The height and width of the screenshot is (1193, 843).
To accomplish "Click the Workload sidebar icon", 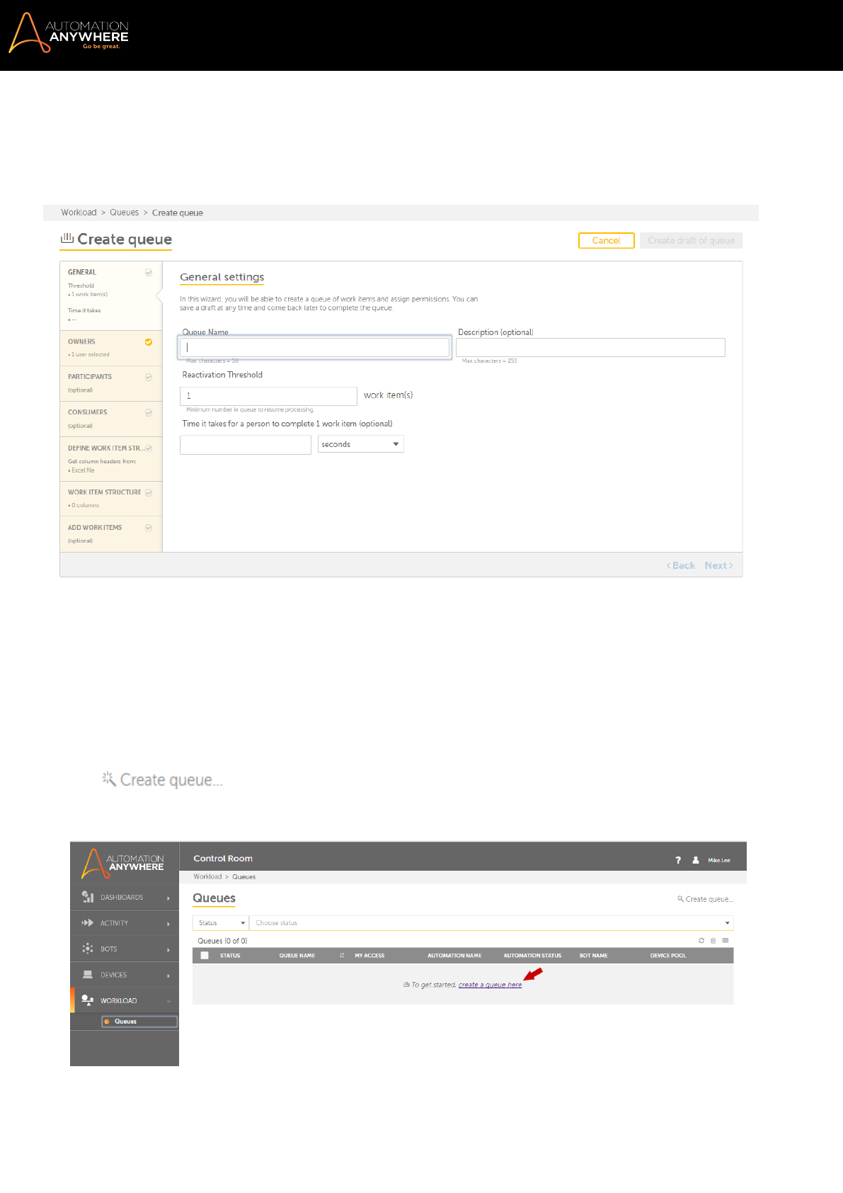I will [88, 1000].
